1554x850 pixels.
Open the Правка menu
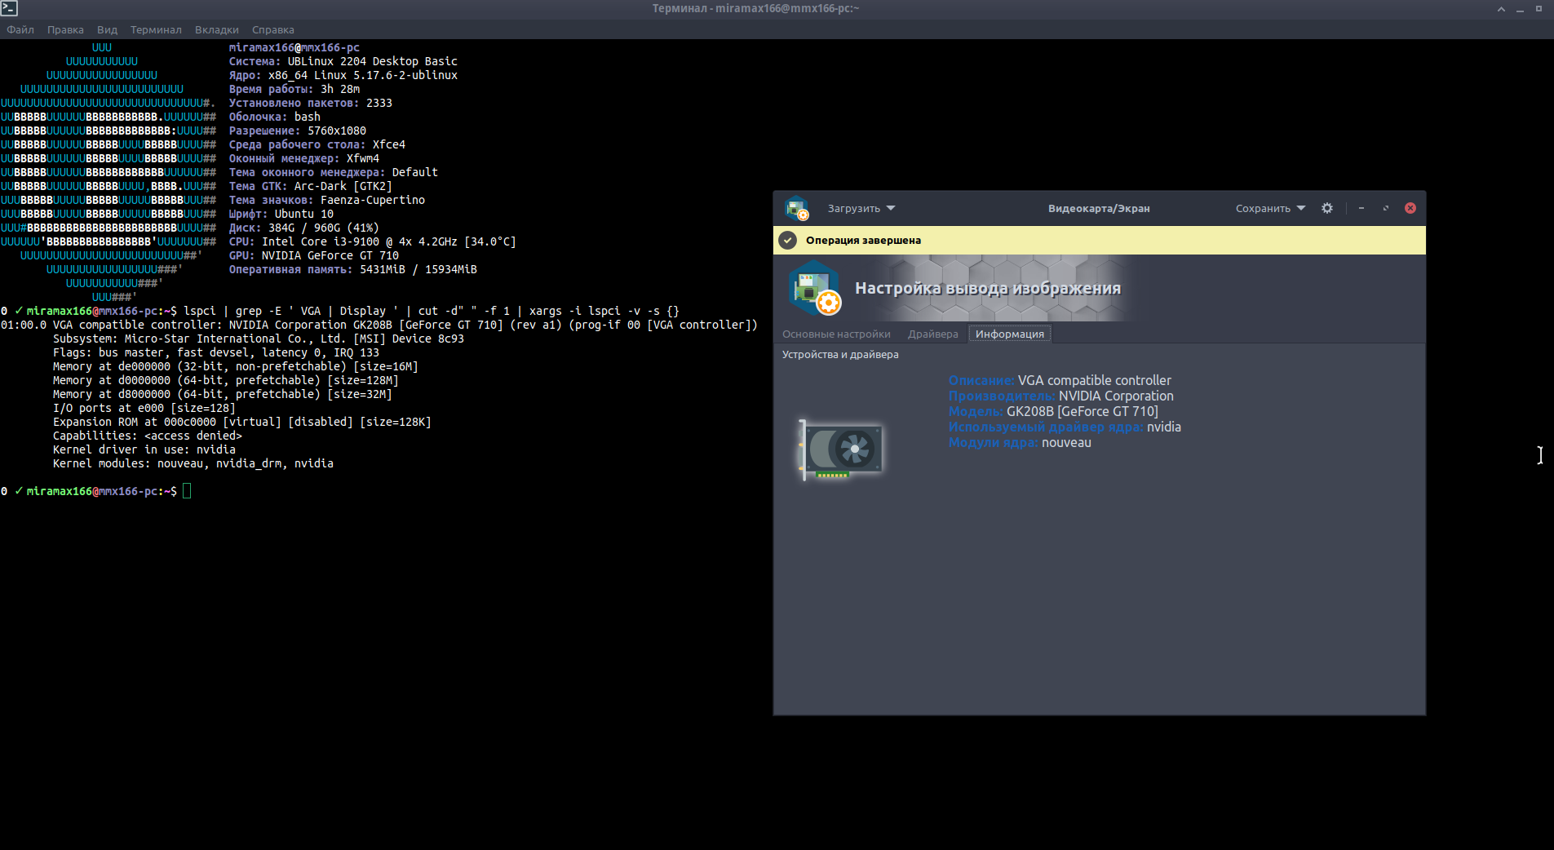pos(65,29)
